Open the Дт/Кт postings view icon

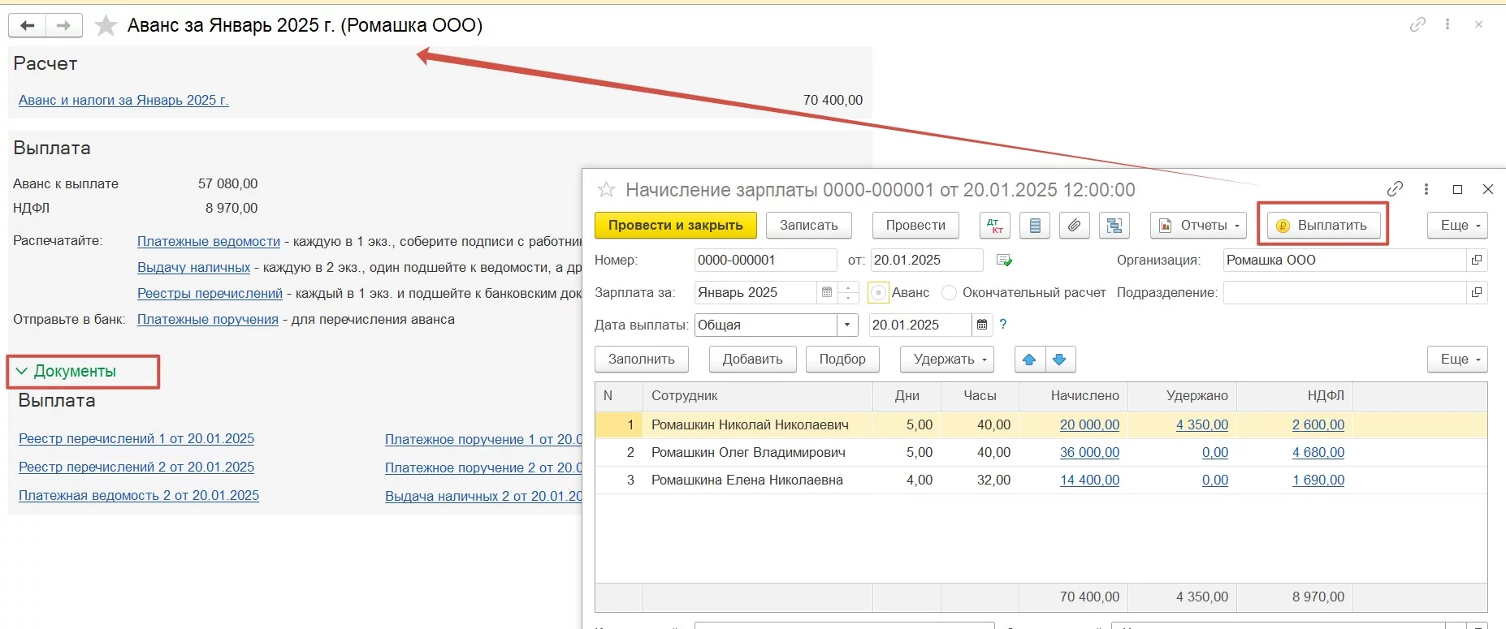tap(995, 226)
